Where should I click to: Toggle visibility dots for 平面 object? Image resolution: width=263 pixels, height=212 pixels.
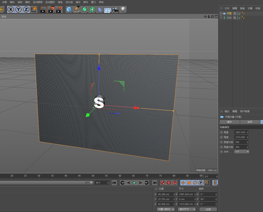238,14
